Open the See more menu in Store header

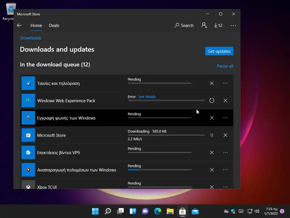pyautogui.click(x=233, y=25)
